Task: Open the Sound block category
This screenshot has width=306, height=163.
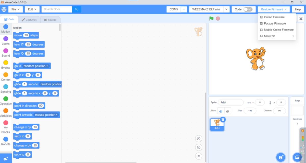Action: pyautogui.click(x=6, y=52)
